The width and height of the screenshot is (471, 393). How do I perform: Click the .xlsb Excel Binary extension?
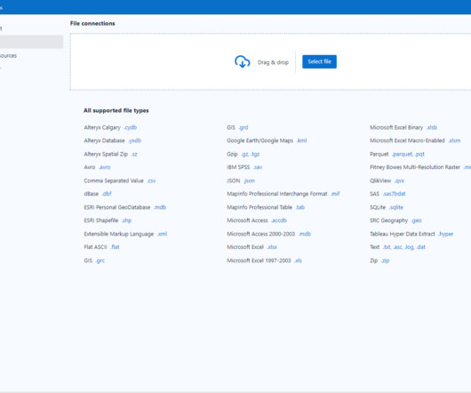point(432,127)
